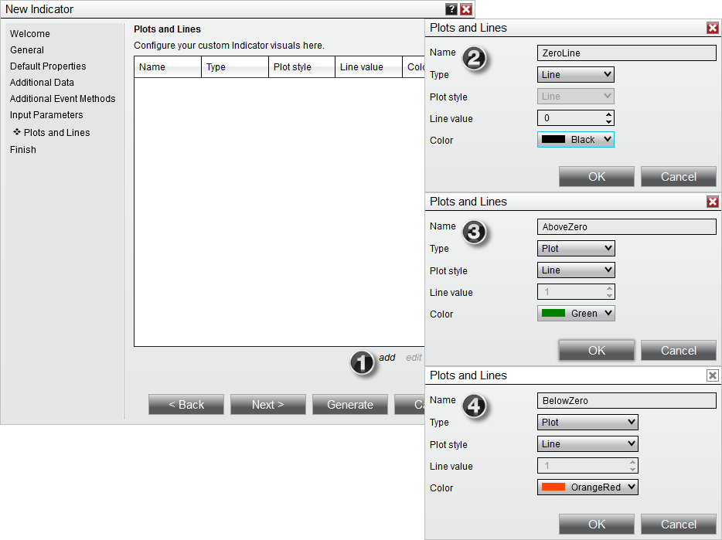The width and height of the screenshot is (722, 540).
Task: Close the ZeroLine dialog with its red X
Action: [712, 28]
